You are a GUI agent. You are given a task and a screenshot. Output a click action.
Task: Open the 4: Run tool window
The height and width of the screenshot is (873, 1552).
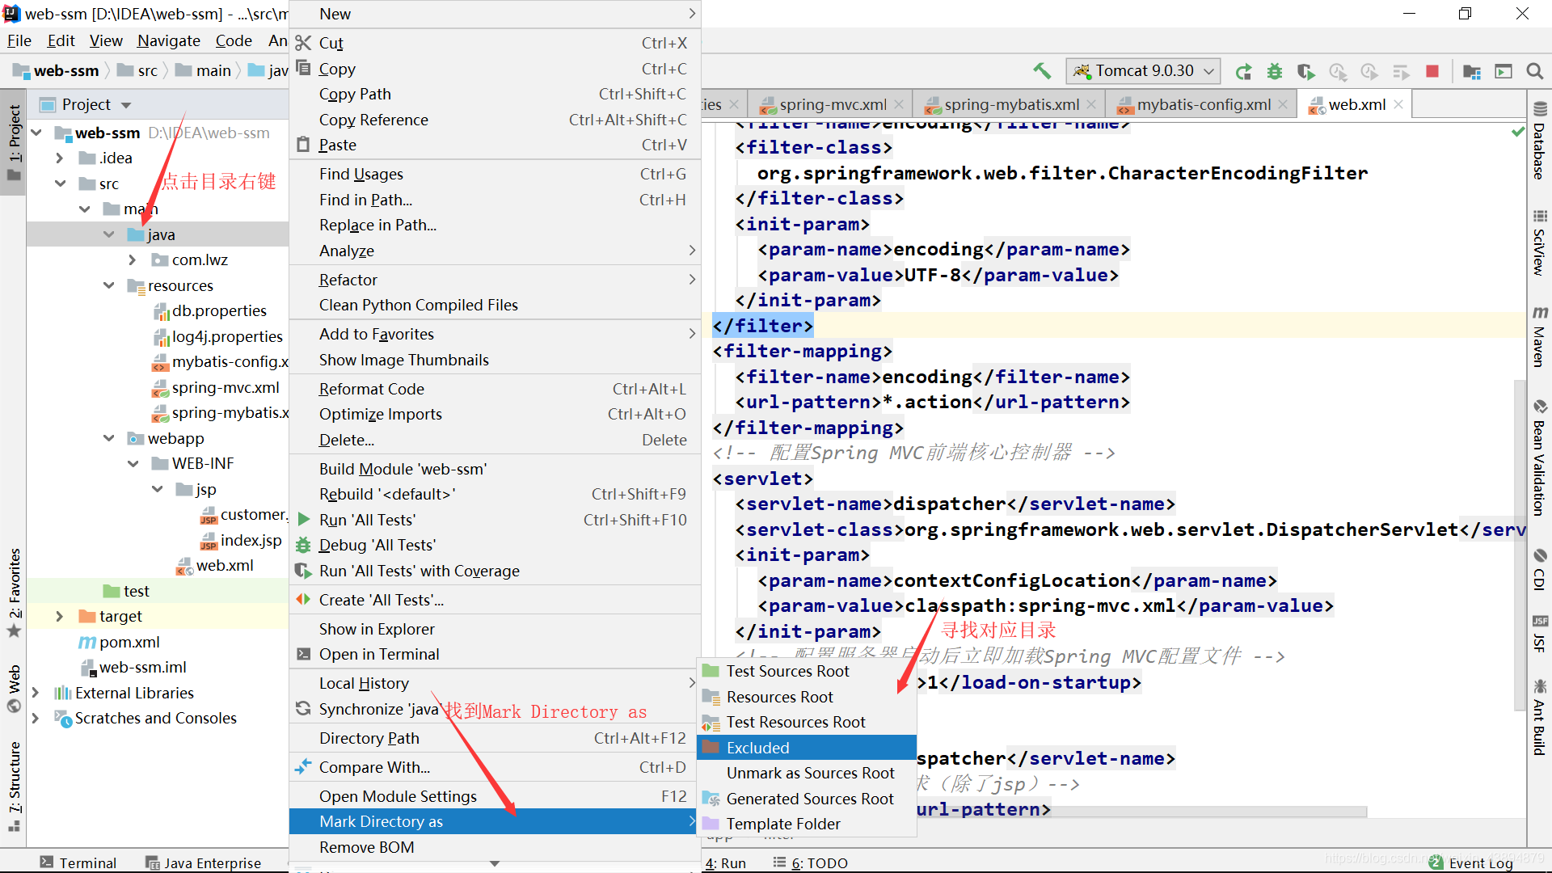[x=725, y=862]
